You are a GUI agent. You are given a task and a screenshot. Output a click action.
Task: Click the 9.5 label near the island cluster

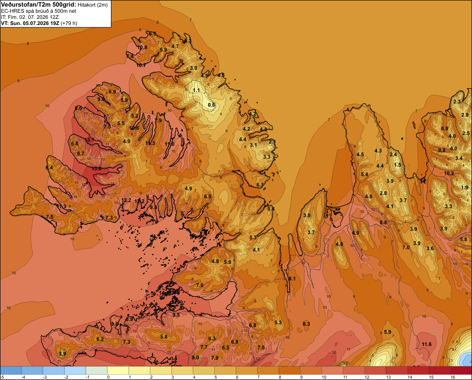176,315
